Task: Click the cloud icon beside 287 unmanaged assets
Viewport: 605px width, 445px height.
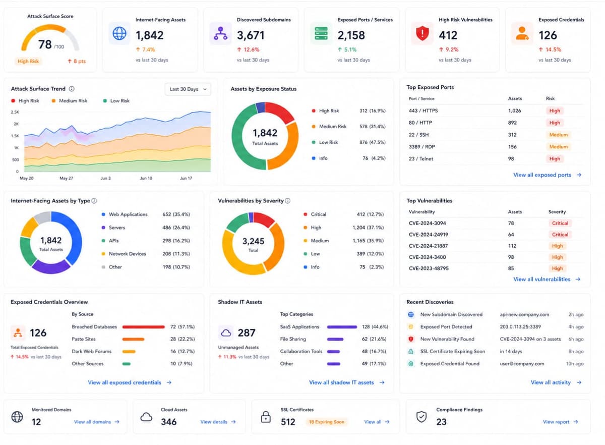Action: pyautogui.click(x=226, y=332)
